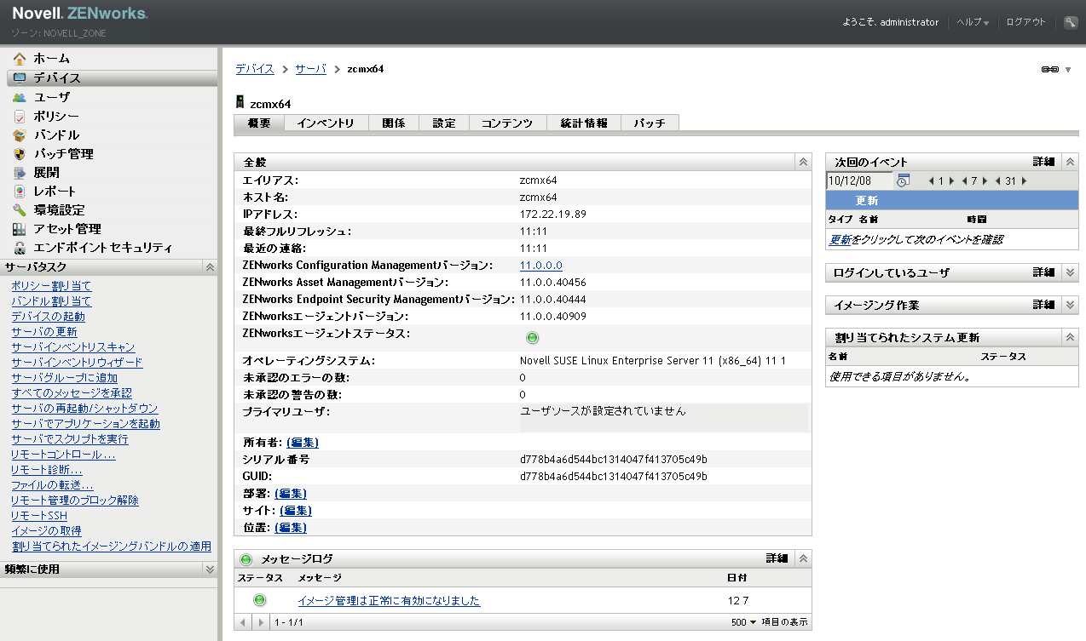
Task: Click 編集 link next to サイト
Action: 296,511
